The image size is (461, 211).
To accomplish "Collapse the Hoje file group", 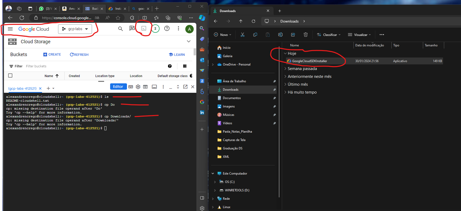I will coord(285,53).
